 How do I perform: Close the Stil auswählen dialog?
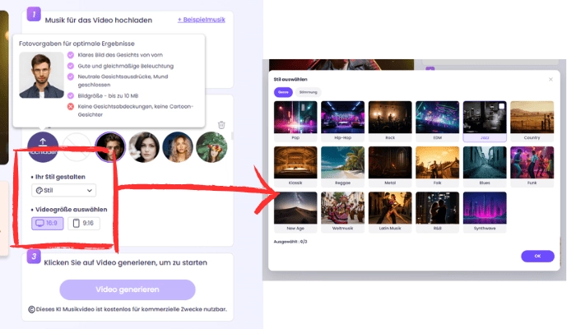[x=550, y=79]
